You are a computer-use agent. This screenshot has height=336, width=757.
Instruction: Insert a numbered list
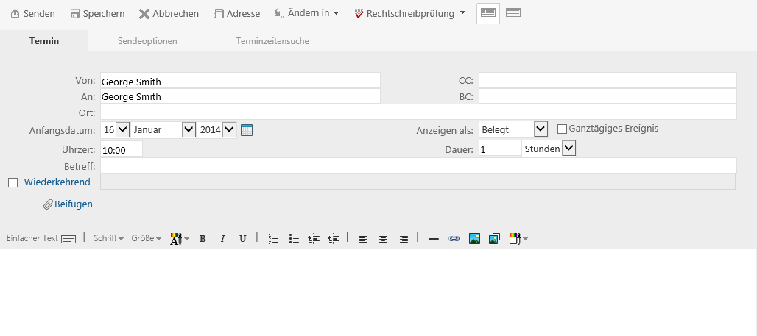click(x=273, y=238)
